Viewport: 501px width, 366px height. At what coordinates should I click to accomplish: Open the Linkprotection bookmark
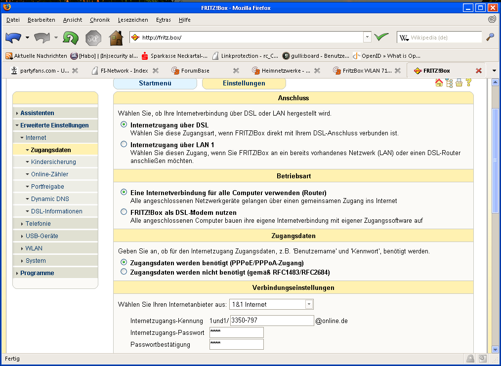(x=245, y=56)
